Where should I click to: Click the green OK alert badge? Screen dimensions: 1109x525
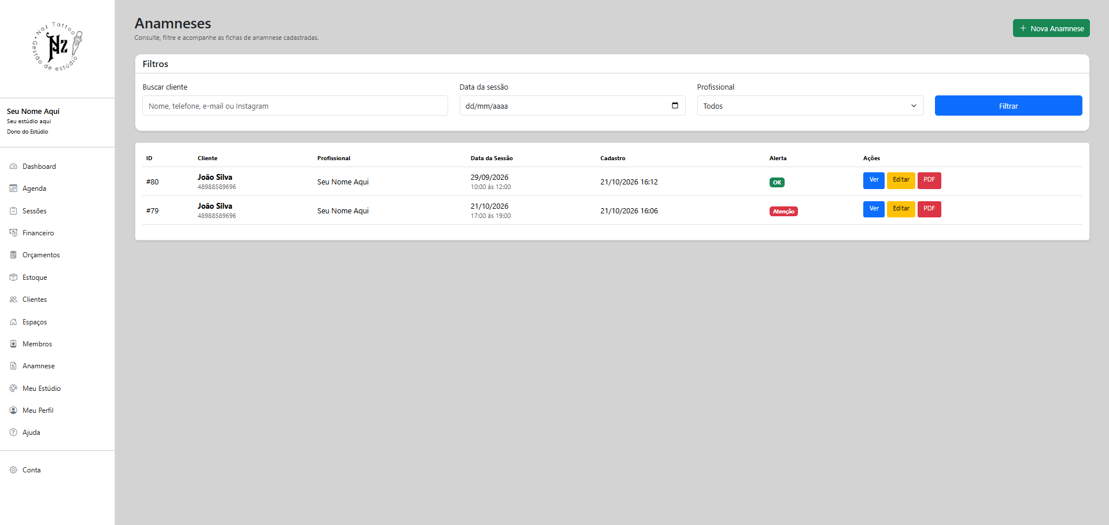click(777, 183)
